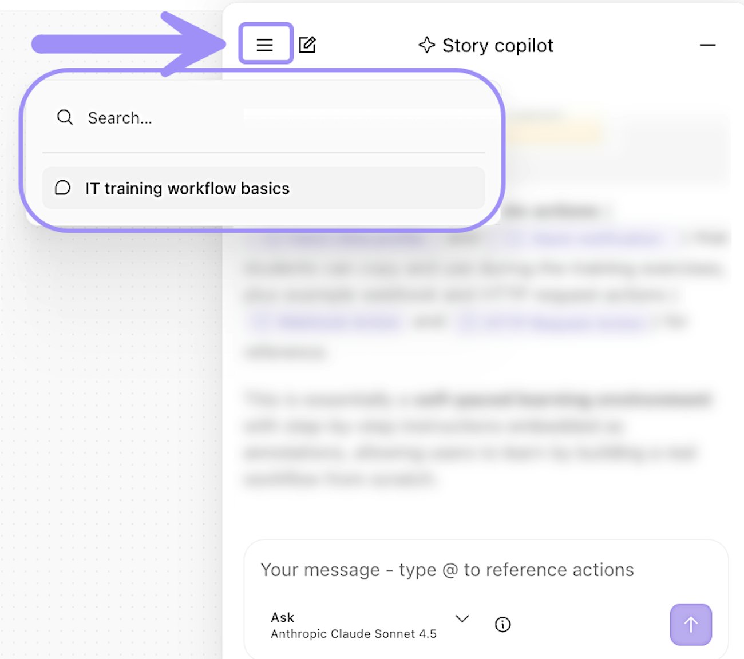Click the magnifier search icon
The image size is (744, 659).
click(65, 117)
